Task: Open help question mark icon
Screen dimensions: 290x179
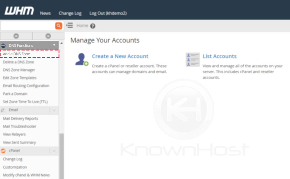Action: [93, 26]
